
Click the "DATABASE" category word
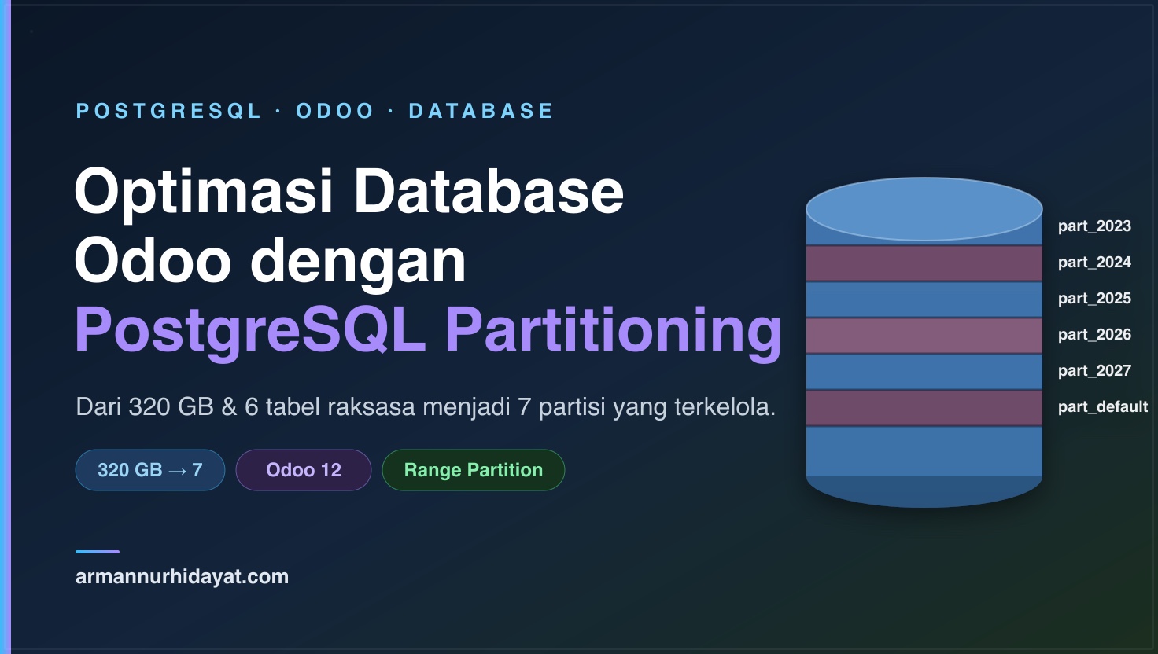pyautogui.click(x=481, y=111)
